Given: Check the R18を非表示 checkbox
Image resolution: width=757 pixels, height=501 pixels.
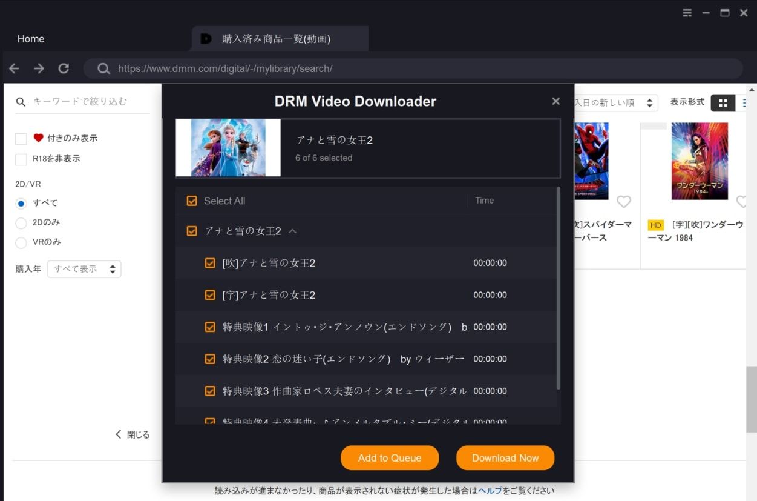Looking at the screenshot, I should (x=21, y=159).
